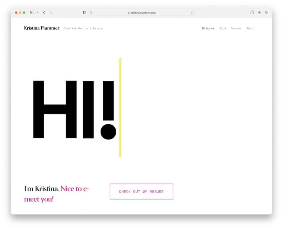Close the window with red button
The width and height of the screenshot is (283, 229).
(x=16, y=12)
